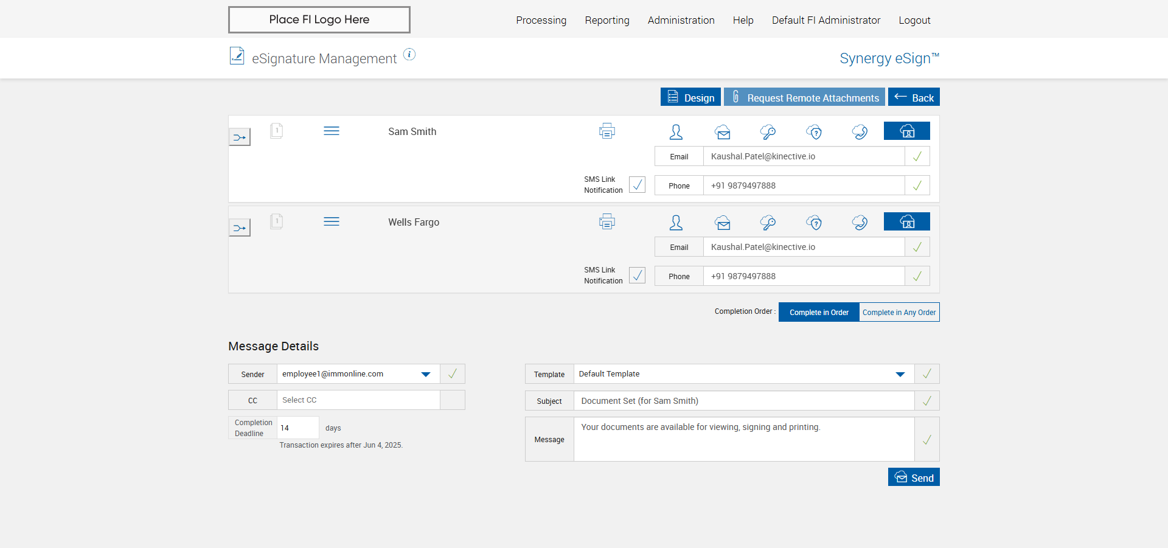Select the highlighted cloud ID icon for Sam Smith
Viewport: 1168px width, 548px height.
click(907, 131)
